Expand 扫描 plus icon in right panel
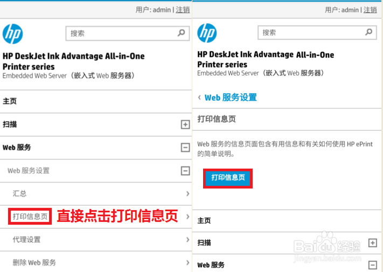Screen dimensions: 383x272 (373, 243)
